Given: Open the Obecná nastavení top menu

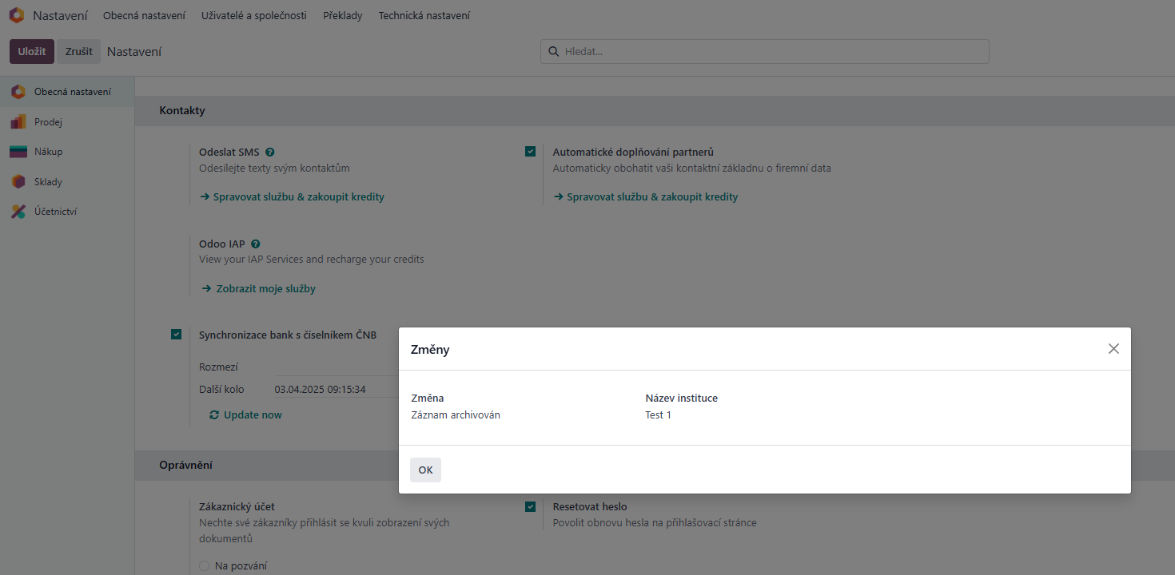Looking at the screenshot, I should point(144,15).
